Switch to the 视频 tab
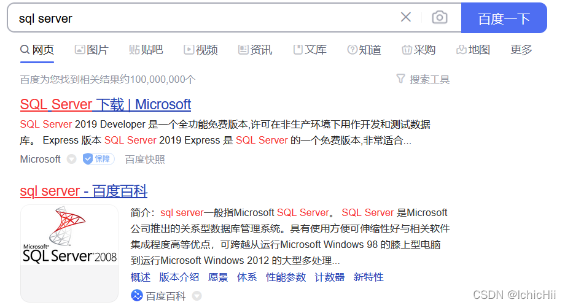 201,50
